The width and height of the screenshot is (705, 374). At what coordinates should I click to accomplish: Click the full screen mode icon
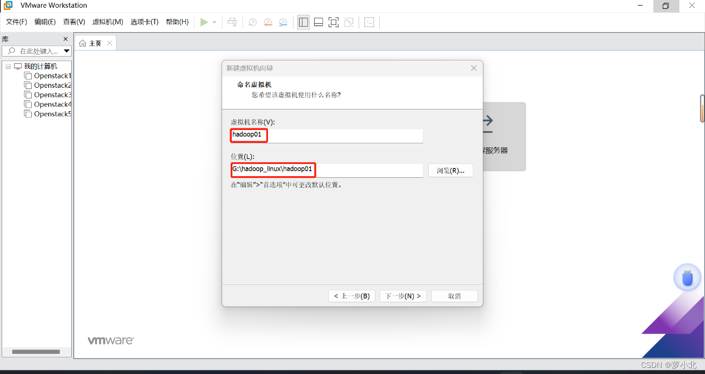click(x=334, y=22)
